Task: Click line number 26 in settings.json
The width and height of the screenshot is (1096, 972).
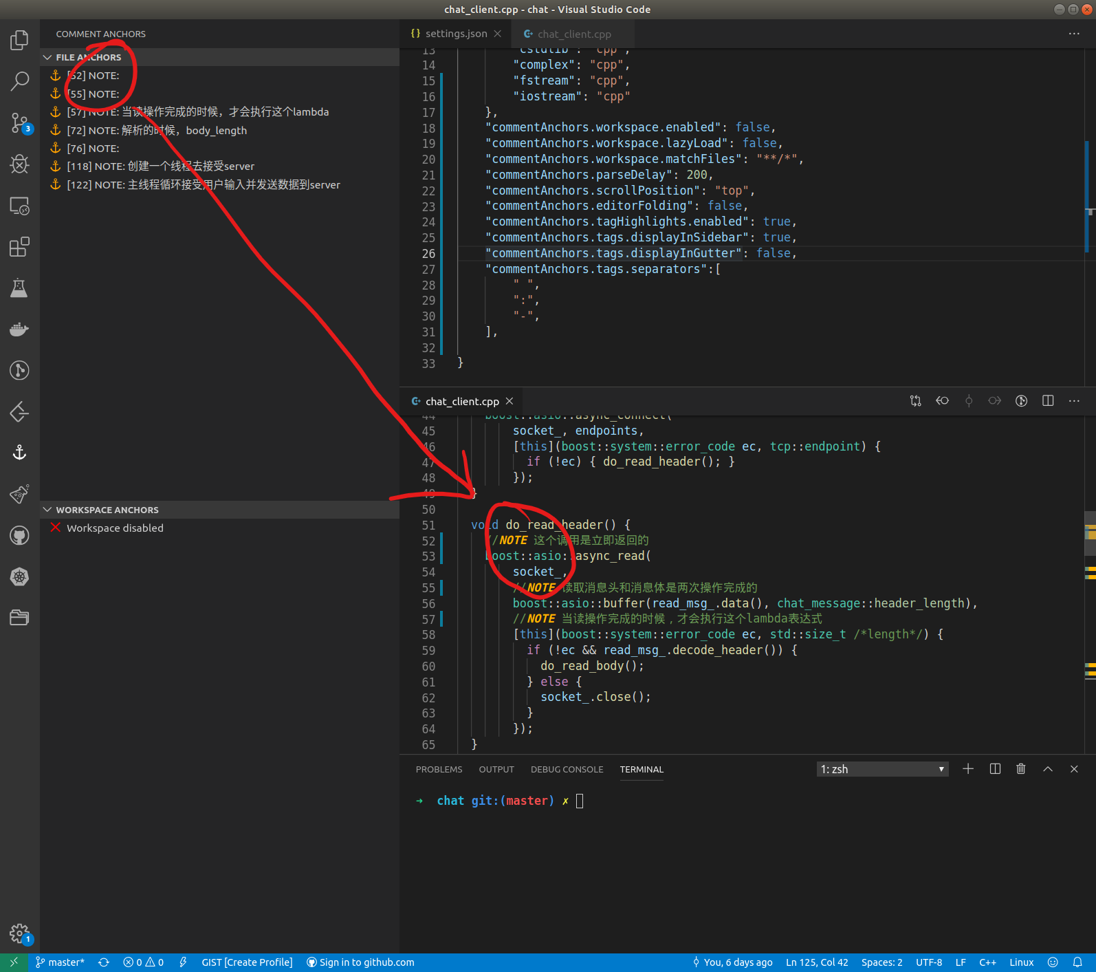Action: click(428, 253)
